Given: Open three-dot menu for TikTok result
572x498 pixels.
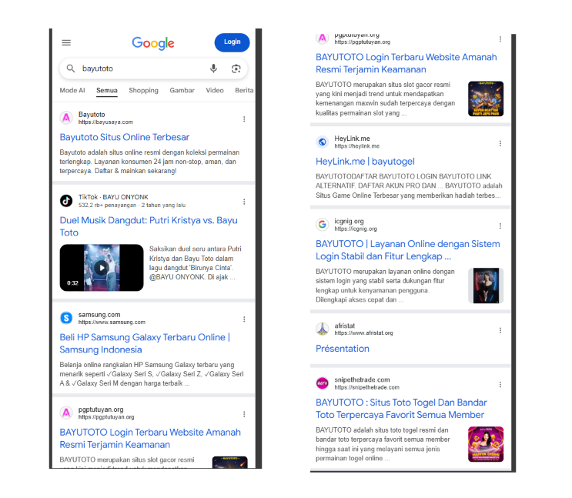Looking at the screenshot, I should coord(244,202).
